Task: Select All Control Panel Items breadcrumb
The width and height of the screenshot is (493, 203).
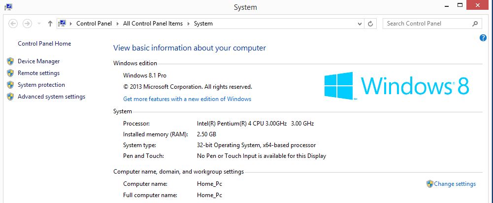Action: pyautogui.click(x=153, y=24)
